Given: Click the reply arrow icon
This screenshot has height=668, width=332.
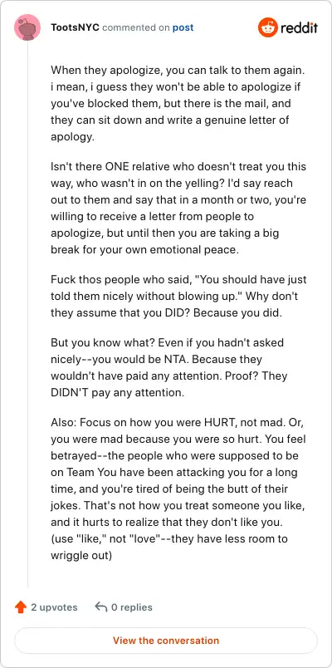Looking at the screenshot, I should pos(101,607).
